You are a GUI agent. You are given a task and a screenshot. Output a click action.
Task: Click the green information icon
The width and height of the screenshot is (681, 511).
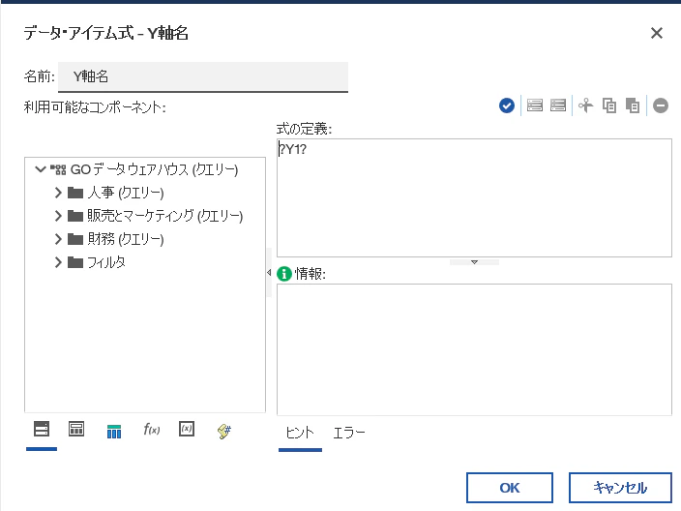284,274
